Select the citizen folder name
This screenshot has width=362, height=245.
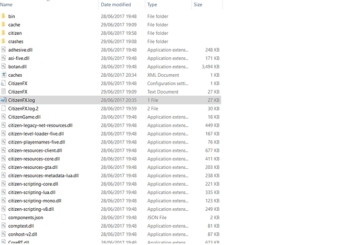[15, 33]
